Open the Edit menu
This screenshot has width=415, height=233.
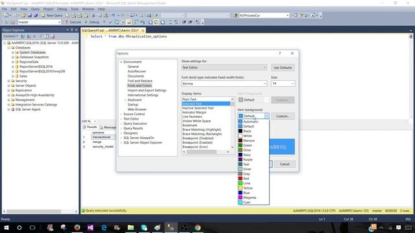[x=14, y=9]
